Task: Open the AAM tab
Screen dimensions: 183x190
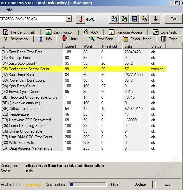Action: click(91, 32)
